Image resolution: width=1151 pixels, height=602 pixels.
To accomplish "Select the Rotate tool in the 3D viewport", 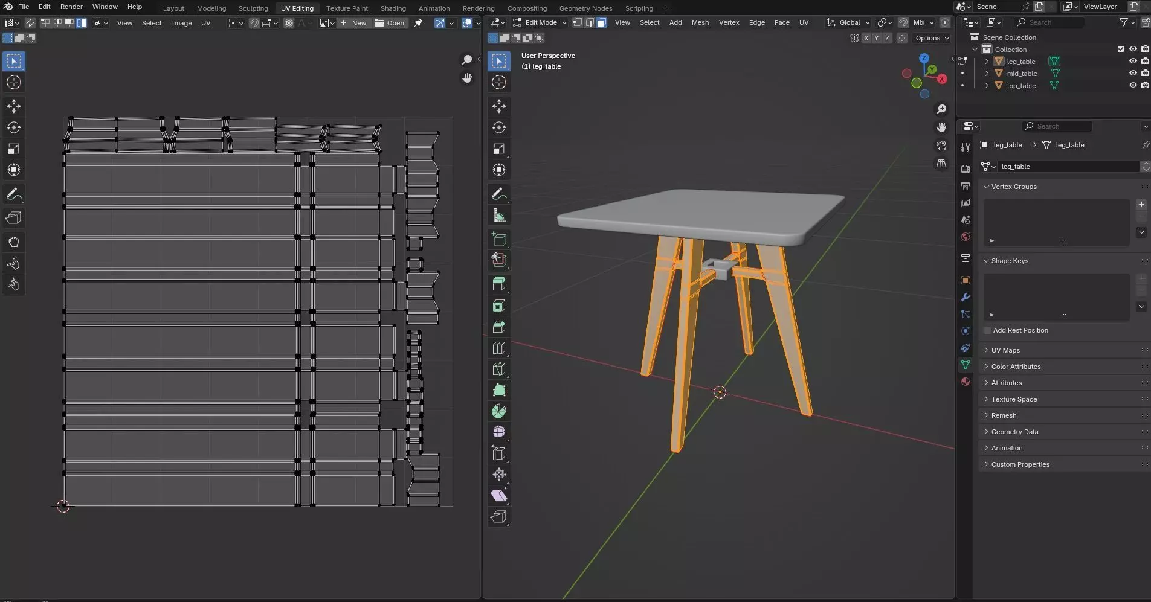I will click(499, 127).
